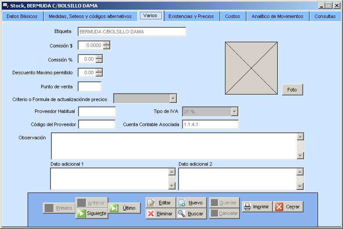343x229 pixels.
Task: Switch to the Datos Básicos tab
Action: click(22, 16)
